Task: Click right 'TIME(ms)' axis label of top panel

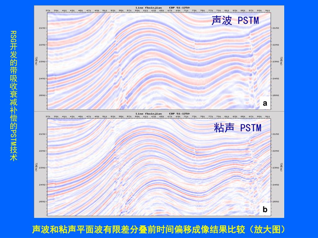Action: click(281, 61)
